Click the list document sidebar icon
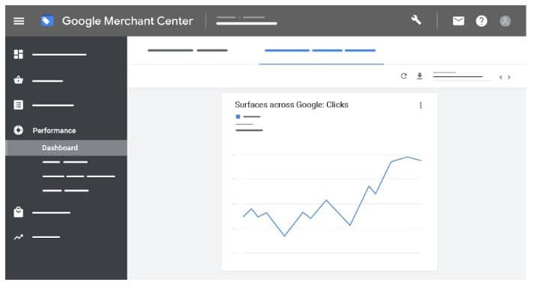The width and height of the screenshot is (533, 288). pyautogui.click(x=18, y=105)
